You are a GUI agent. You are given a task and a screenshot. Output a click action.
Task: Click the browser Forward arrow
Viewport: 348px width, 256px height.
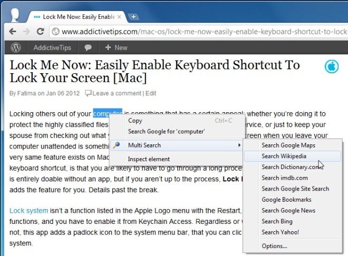(x=26, y=32)
